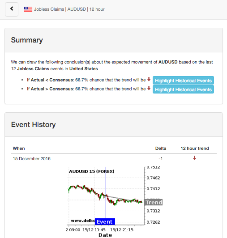Click the 15 December trend down arrow
This screenshot has width=227, height=238.
194,158
